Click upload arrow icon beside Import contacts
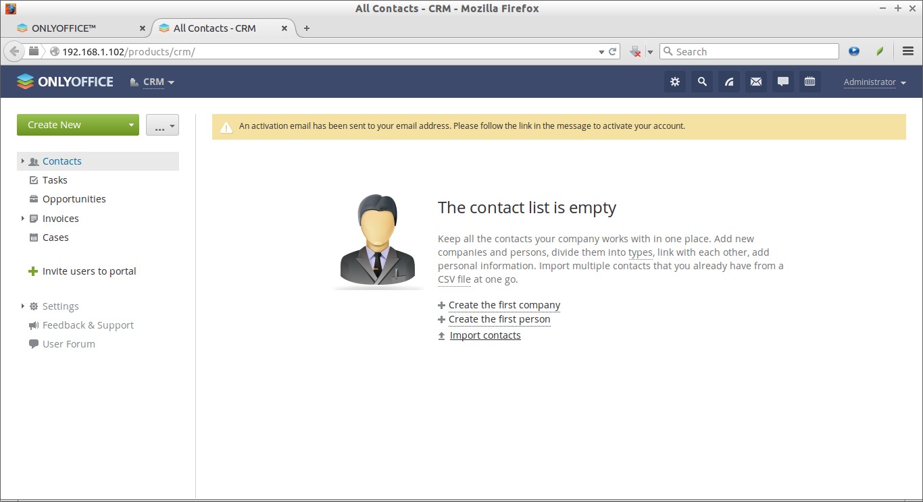The width and height of the screenshot is (923, 502). 442,335
